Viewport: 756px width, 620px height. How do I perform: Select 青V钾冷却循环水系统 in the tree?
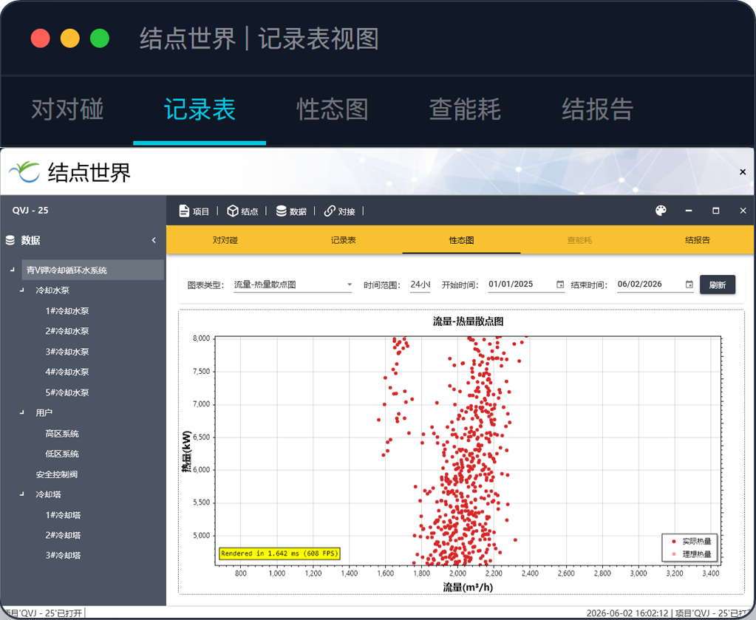(92, 270)
